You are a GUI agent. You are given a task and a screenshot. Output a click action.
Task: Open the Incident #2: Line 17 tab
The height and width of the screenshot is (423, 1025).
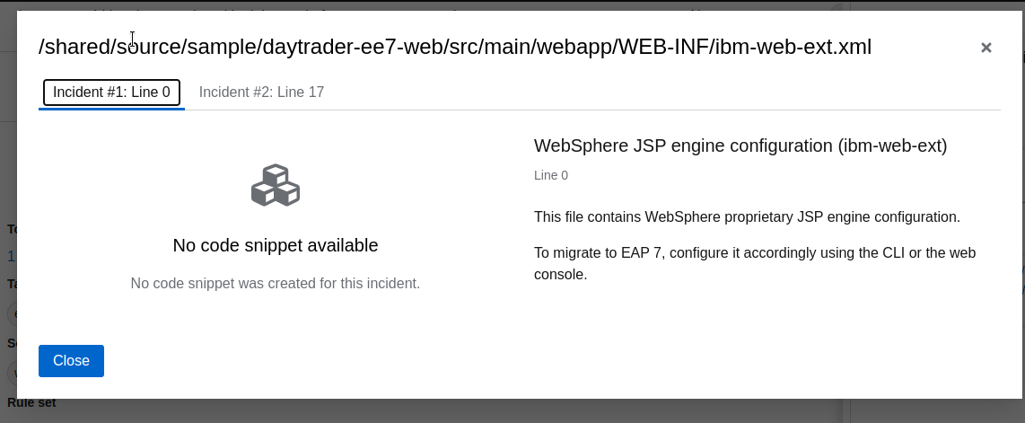(x=261, y=93)
